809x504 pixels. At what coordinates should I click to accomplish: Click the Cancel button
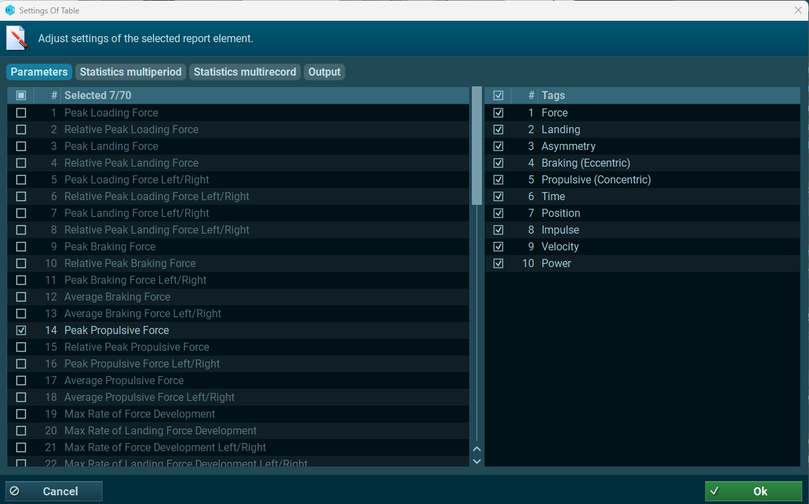coord(54,491)
